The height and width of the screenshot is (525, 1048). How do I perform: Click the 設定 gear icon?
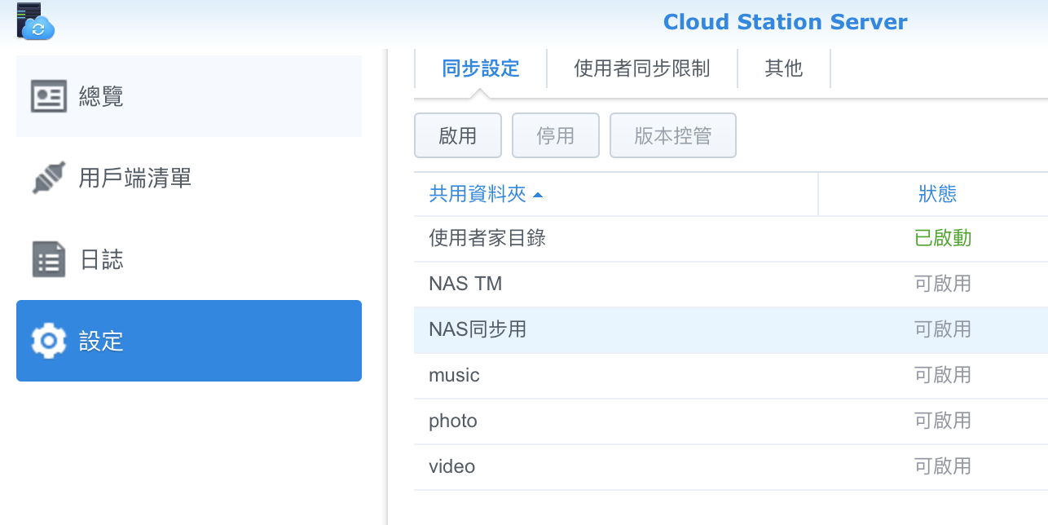[x=48, y=340]
